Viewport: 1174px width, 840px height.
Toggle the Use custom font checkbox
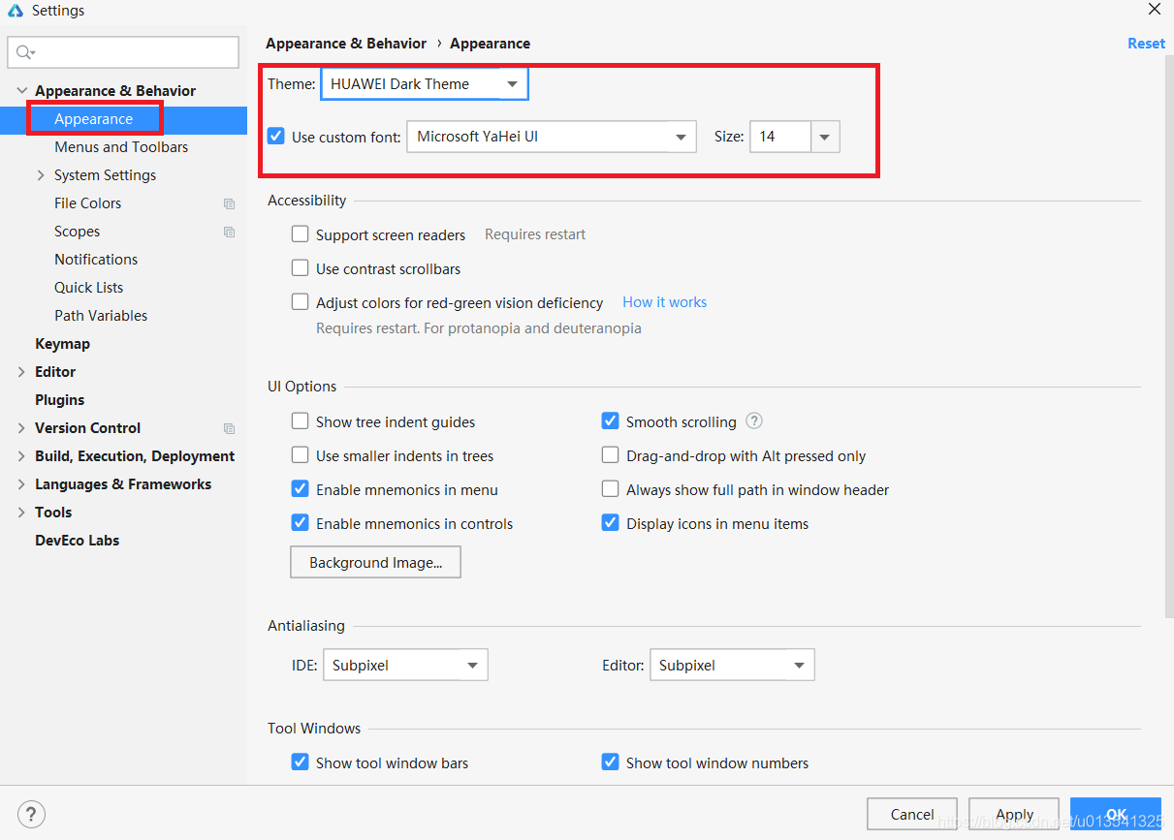click(x=276, y=137)
